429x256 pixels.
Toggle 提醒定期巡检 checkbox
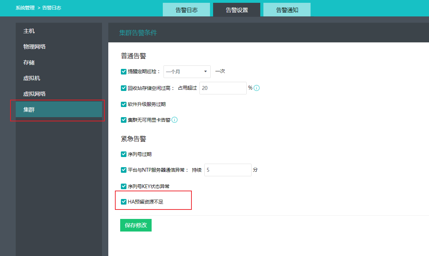124,71
